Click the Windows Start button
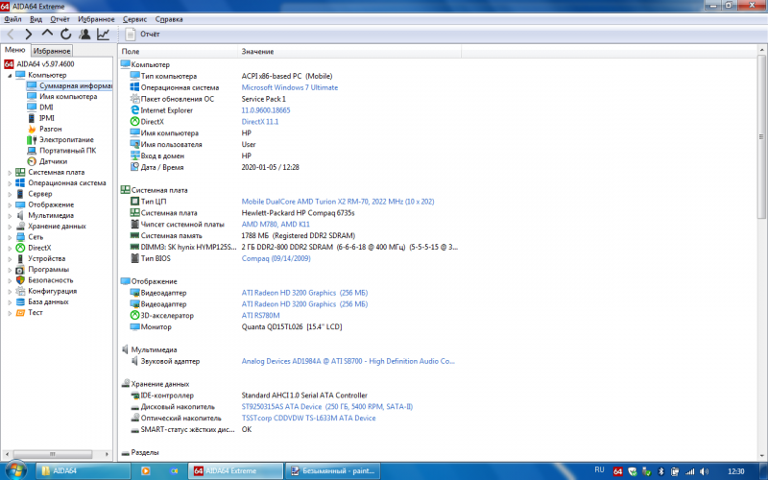Image resolution: width=768 pixels, height=480 pixels. click(14, 470)
